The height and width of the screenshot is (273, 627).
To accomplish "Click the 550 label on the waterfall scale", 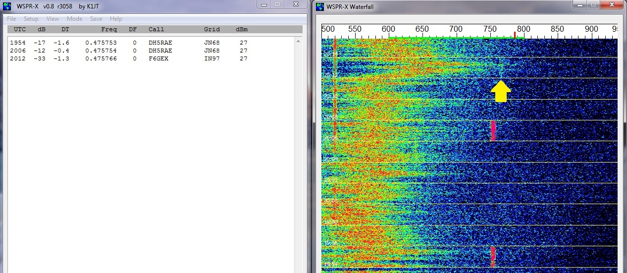I will coord(355,29).
